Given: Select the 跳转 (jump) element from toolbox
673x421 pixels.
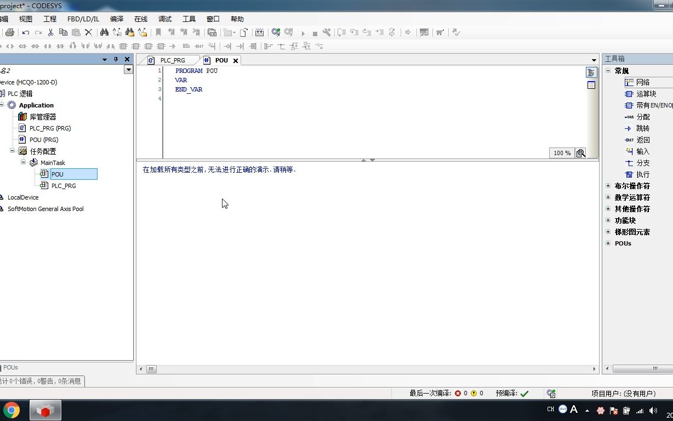Looking at the screenshot, I should pyautogui.click(x=640, y=128).
